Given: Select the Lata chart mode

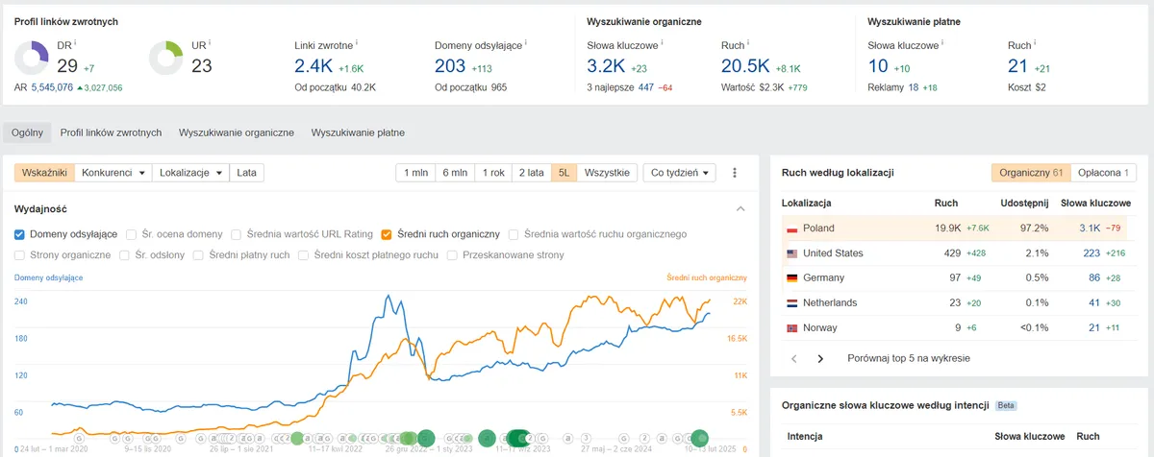Looking at the screenshot, I should (247, 173).
